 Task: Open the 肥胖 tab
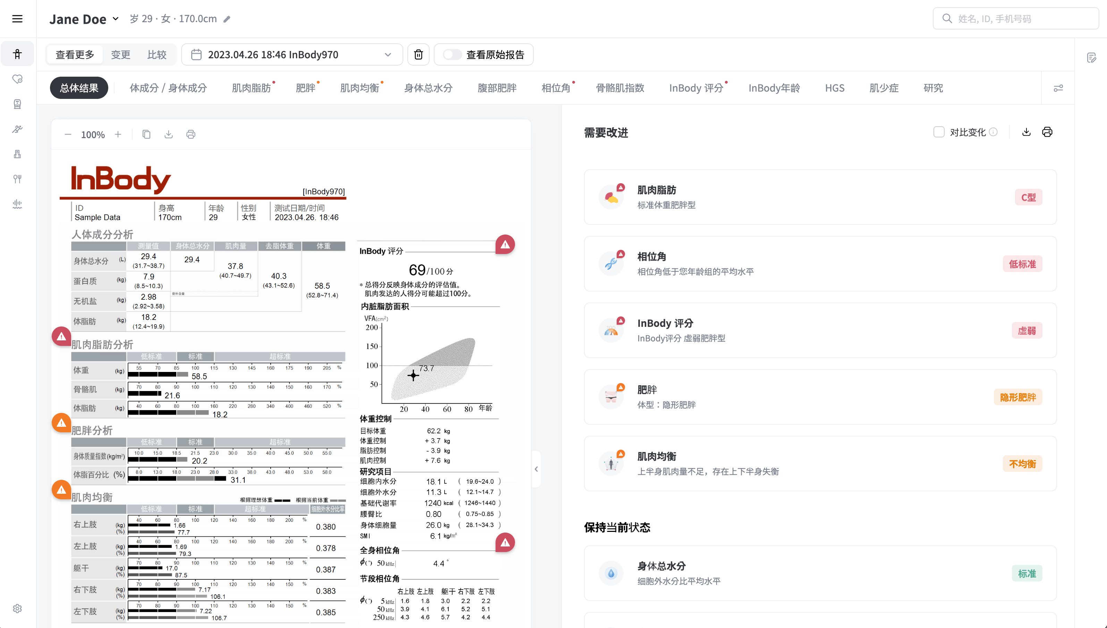point(305,88)
